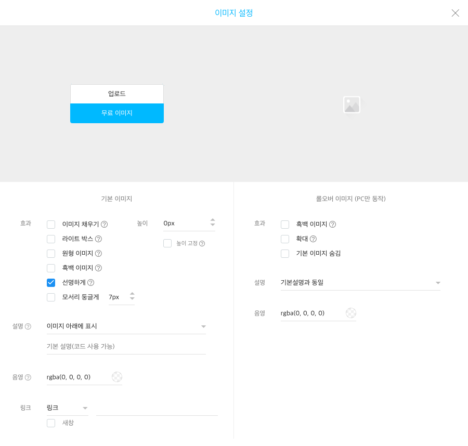Show help for 확대
468x446 pixels.
313,239
